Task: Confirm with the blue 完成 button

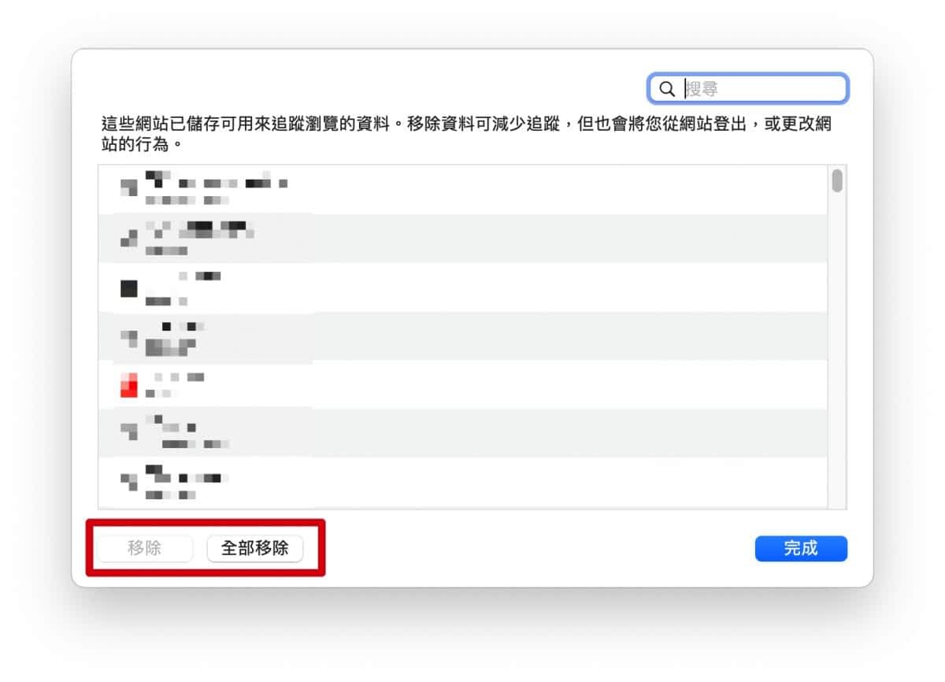Action: click(x=800, y=548)
